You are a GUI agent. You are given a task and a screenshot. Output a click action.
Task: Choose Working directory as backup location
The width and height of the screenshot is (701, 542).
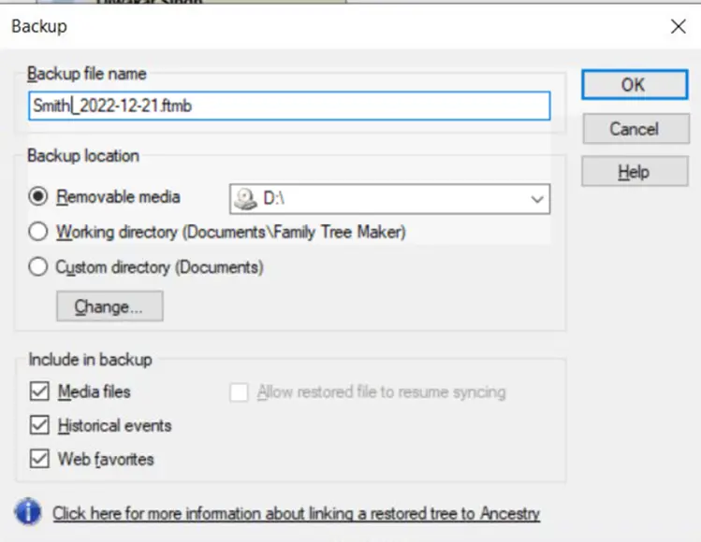(x=38, y=232)
